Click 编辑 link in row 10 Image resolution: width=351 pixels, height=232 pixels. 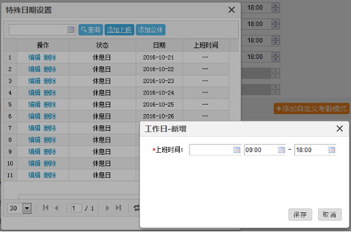pyautogui.click(x=34, y=164)
